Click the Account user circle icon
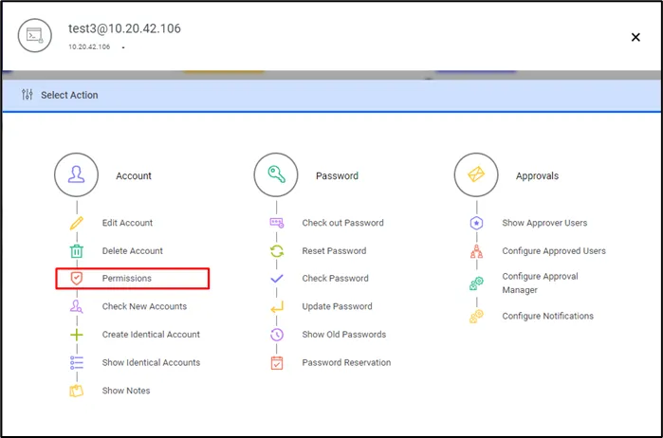Image resolution: width=663 pixels, height=438 pixels. point(76,175)
